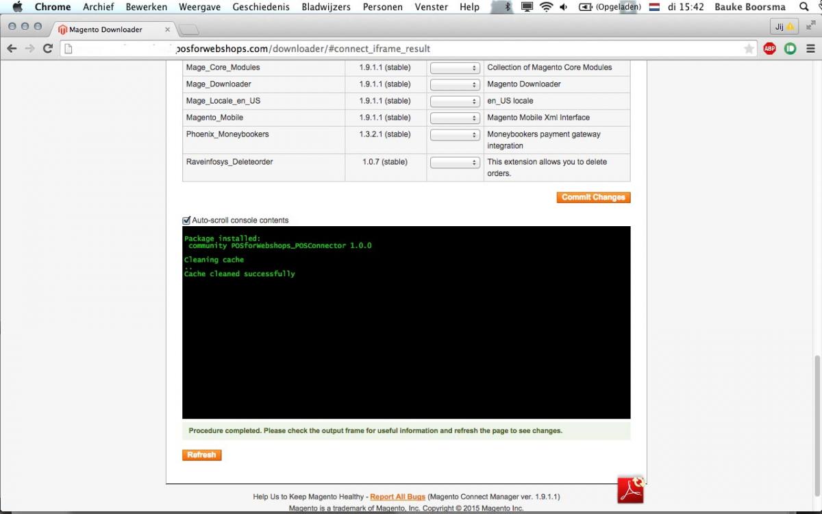Click the green extension icon beside ABP
822x514 pixels.
790,49
